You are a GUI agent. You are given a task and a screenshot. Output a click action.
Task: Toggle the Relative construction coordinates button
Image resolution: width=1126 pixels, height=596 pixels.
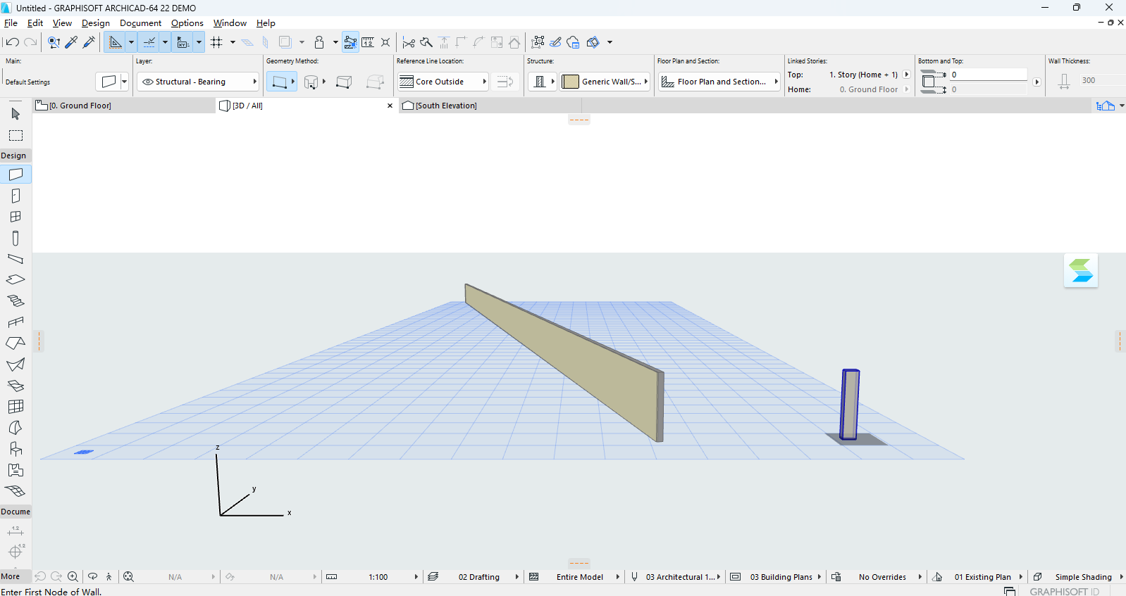(183, 42)
